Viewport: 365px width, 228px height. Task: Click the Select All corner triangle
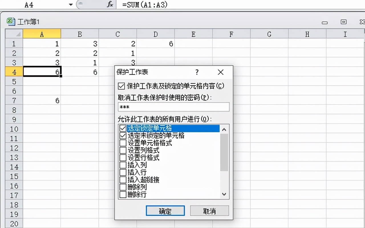[x=14, y=34]
